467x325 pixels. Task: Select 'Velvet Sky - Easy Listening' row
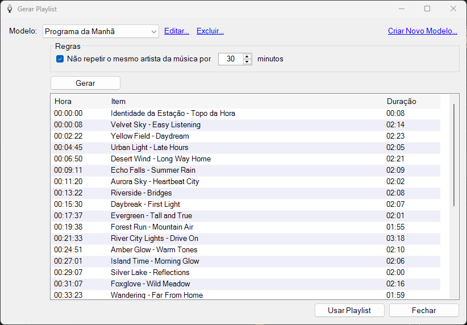pyautogui.click(x=245, y=125)
